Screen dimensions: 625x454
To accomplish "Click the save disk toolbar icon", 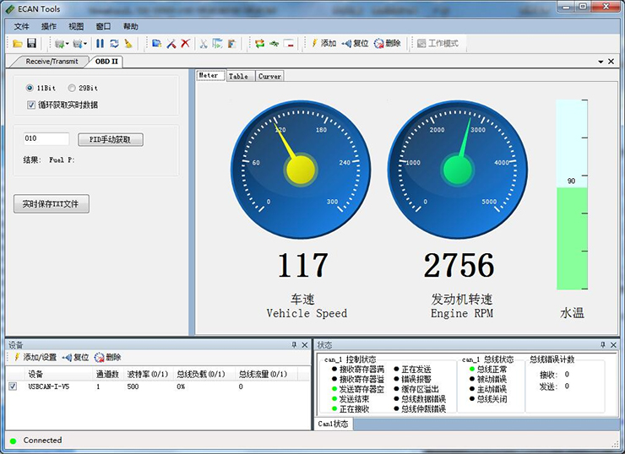I will point(31,43).
